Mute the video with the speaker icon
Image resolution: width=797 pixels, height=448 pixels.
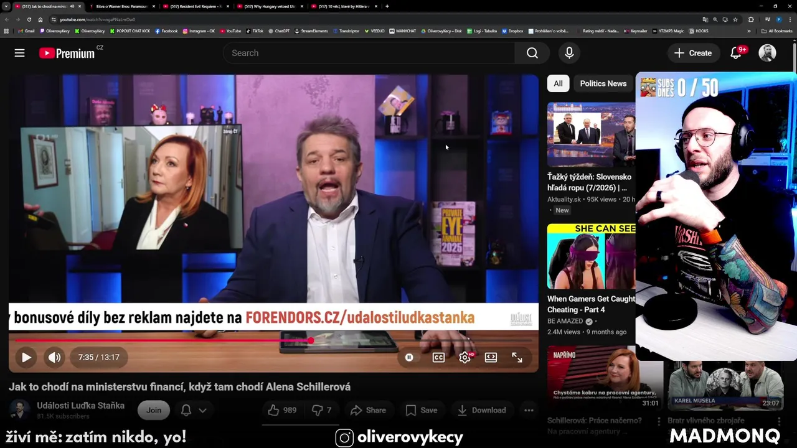click(x=55, y=357)
